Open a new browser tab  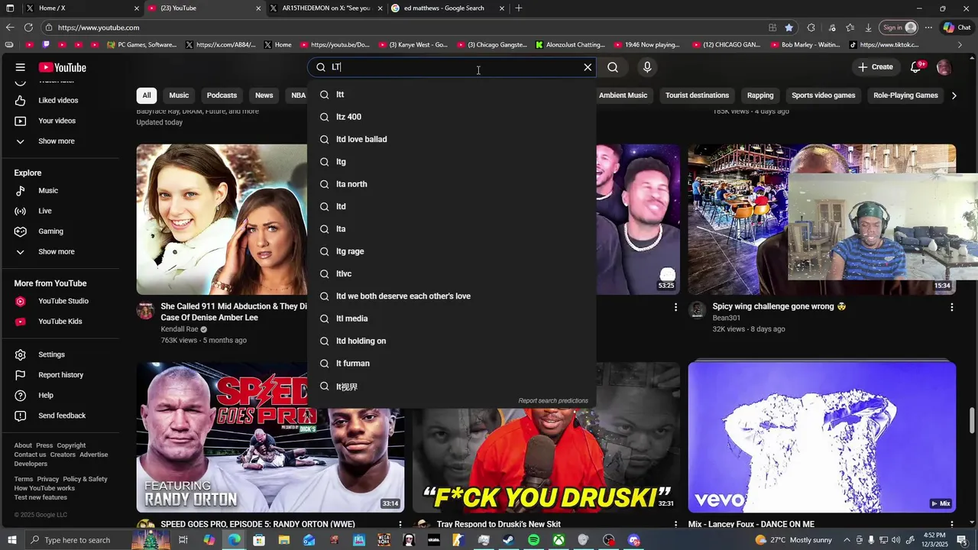click(x=519, y=8)
